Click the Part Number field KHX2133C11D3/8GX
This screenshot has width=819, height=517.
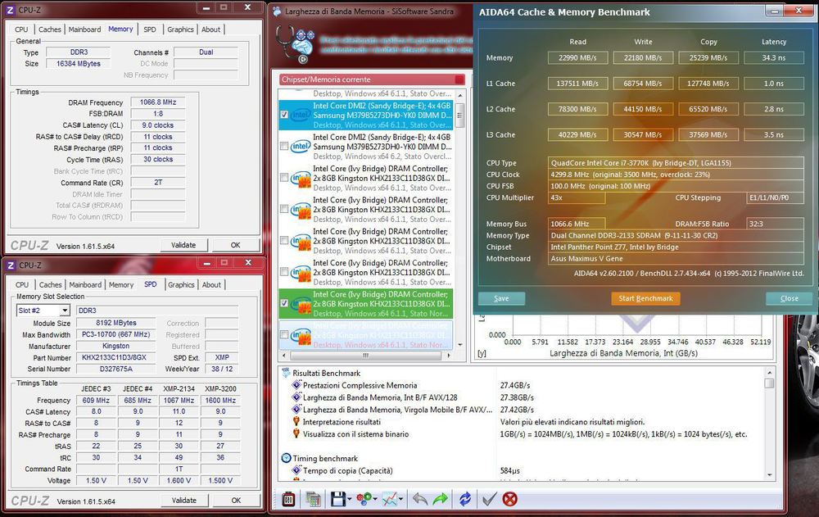coord(116,357)
